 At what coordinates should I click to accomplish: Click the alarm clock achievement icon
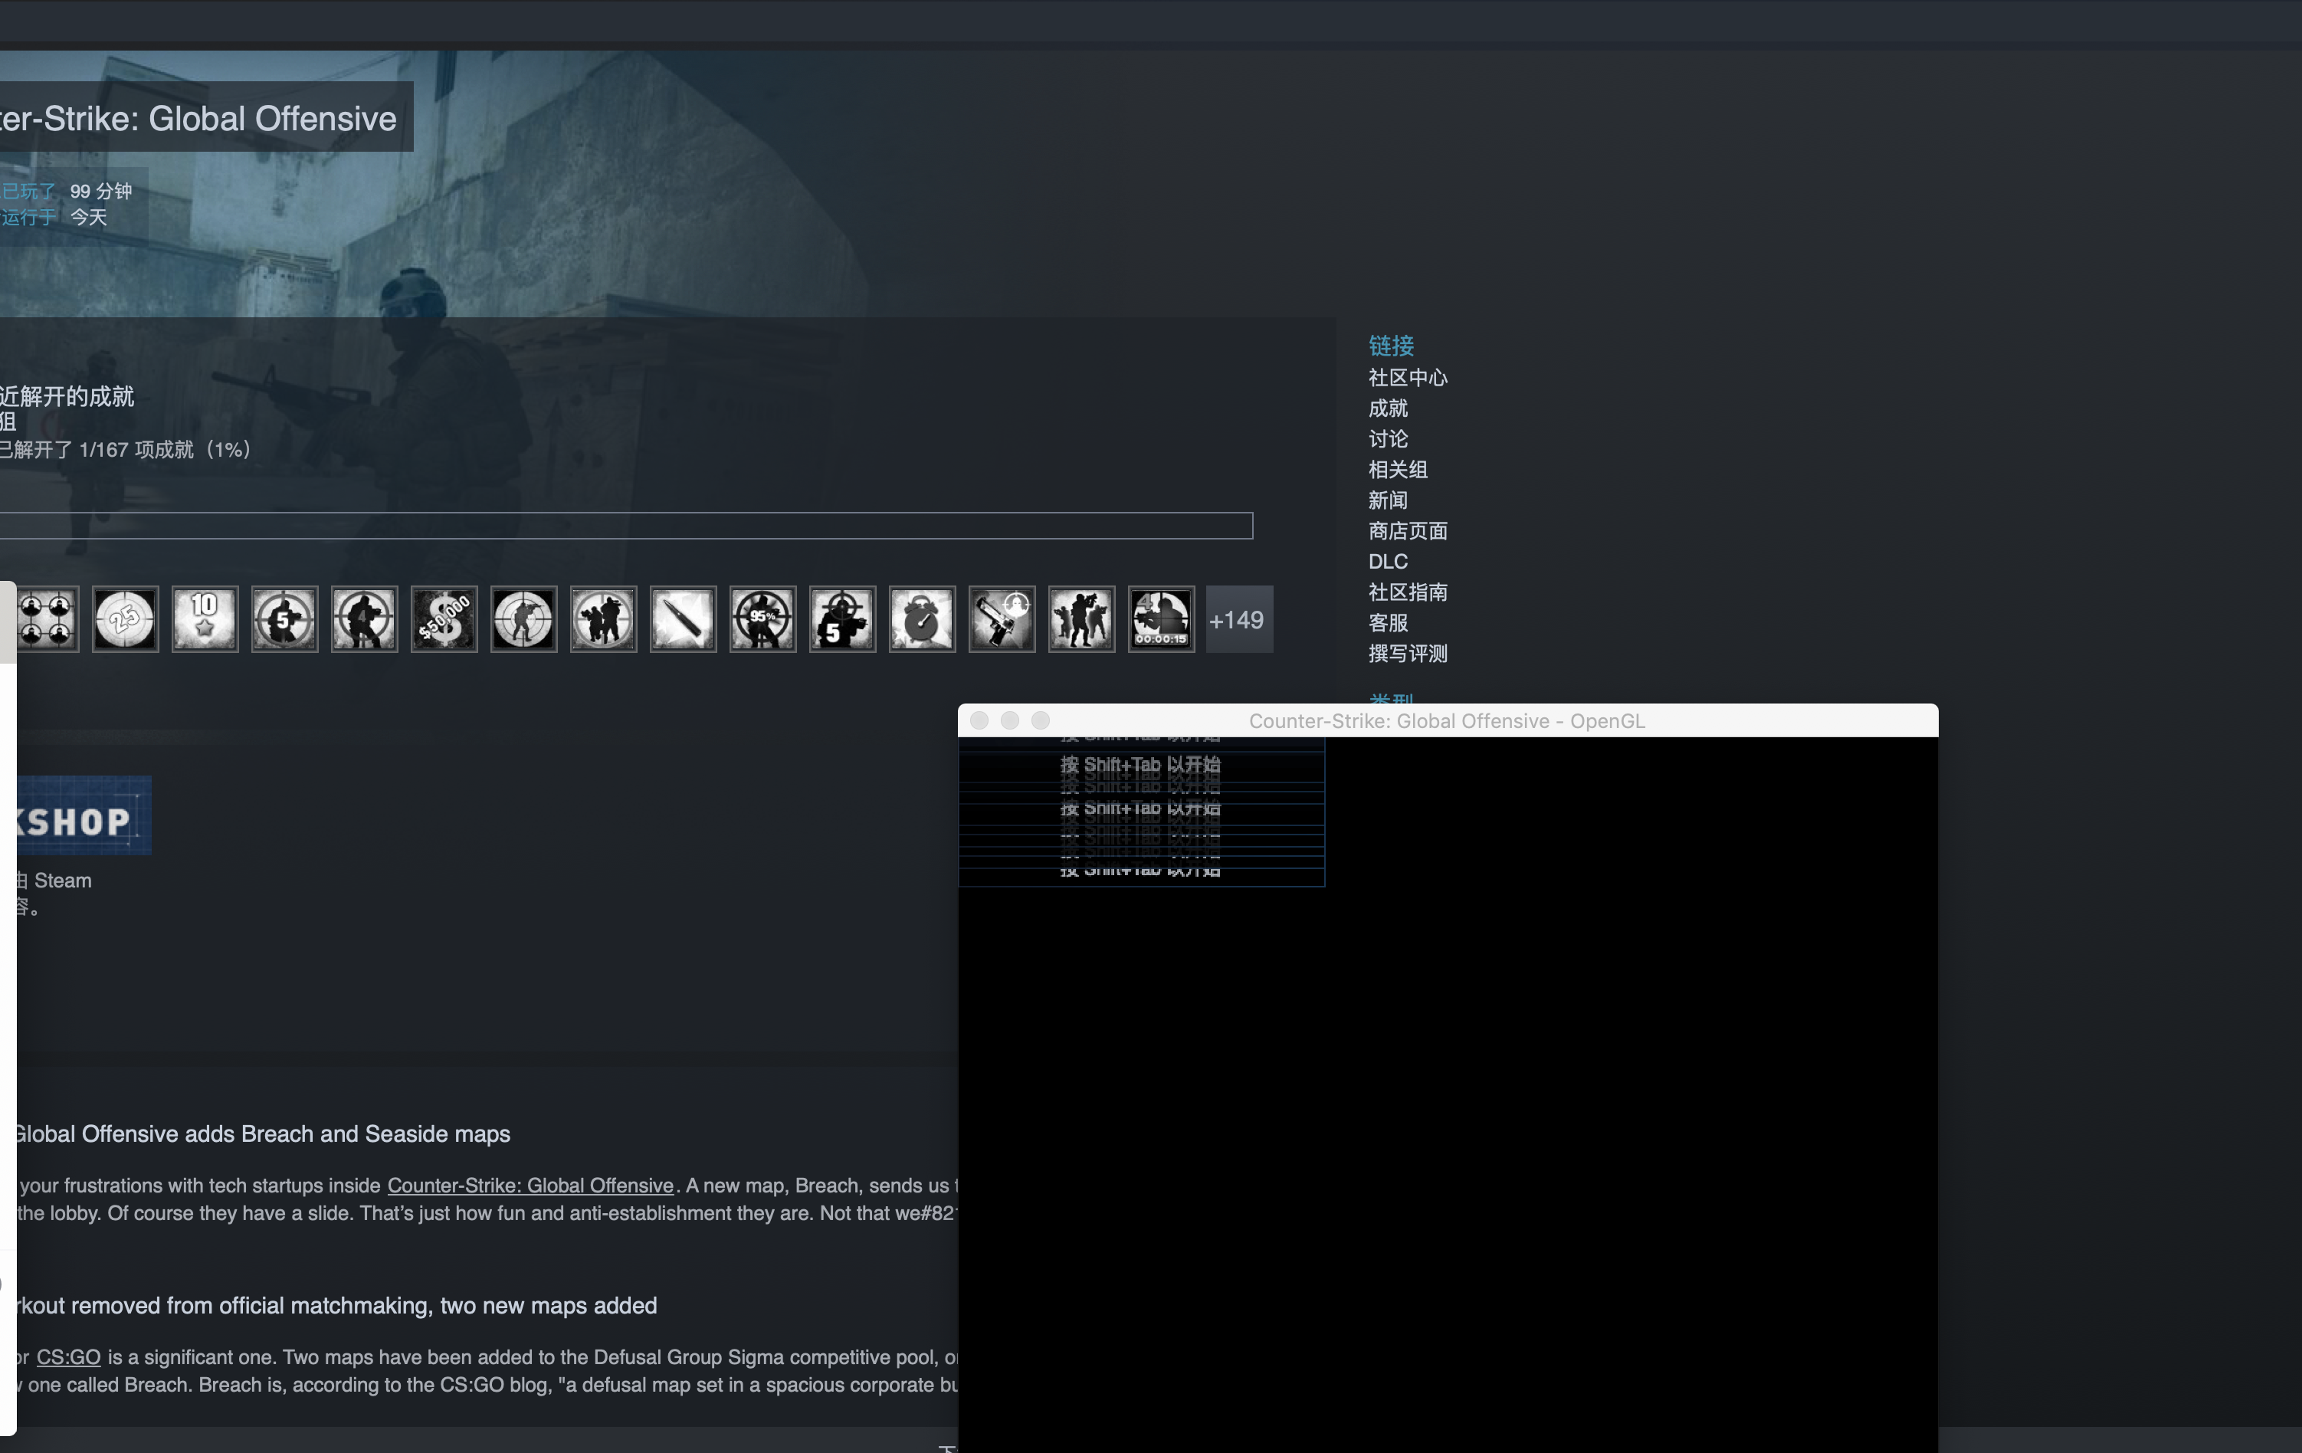point(922,619)
